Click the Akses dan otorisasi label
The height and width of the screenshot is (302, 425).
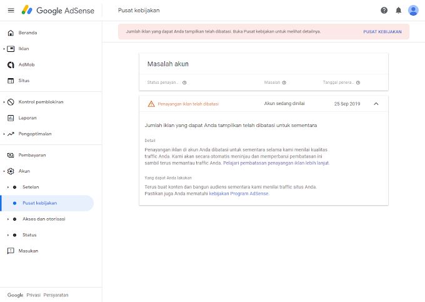(44, 219)
